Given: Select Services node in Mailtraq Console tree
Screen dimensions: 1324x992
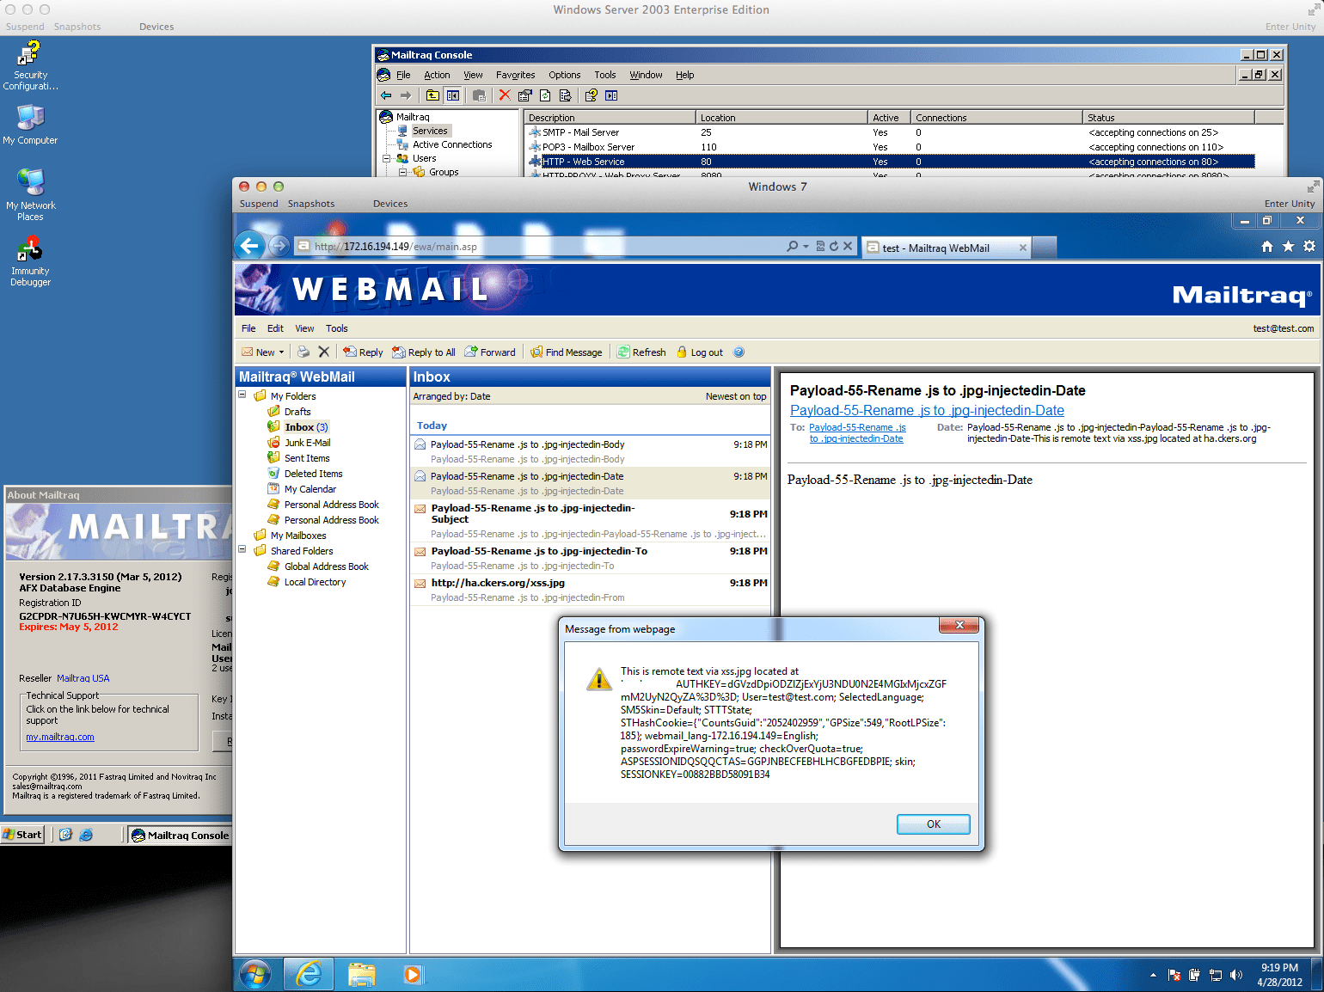Looking at the screenshot, I should click(x=430, y=131).
